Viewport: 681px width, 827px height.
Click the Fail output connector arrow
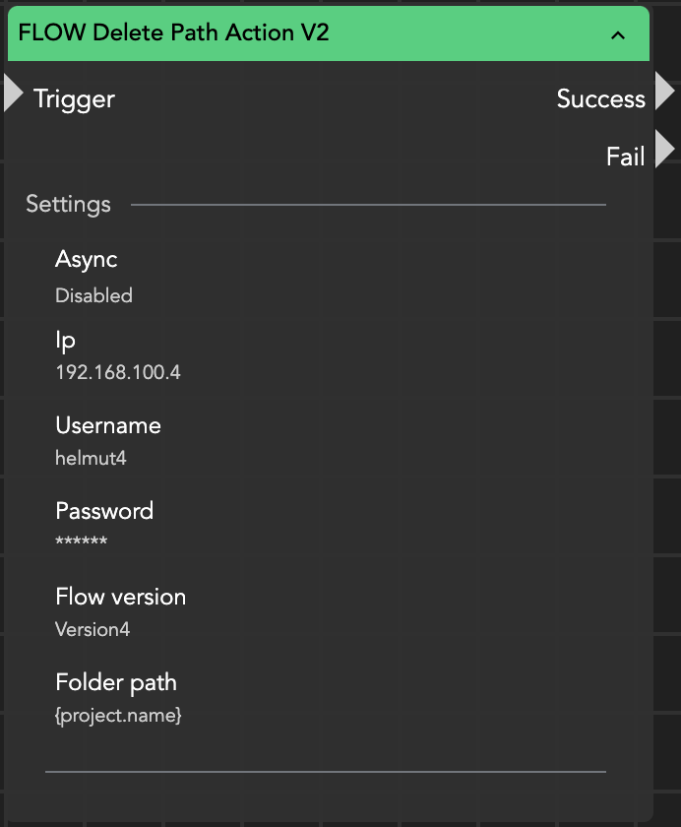click(665, 149)
